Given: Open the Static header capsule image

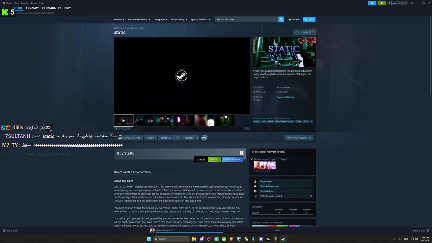Looking at the screenshot, I should click(284, 52).
